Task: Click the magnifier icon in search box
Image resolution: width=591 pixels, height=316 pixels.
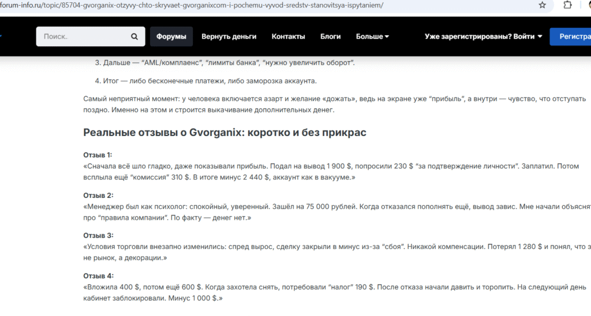Action: (134, 36)
